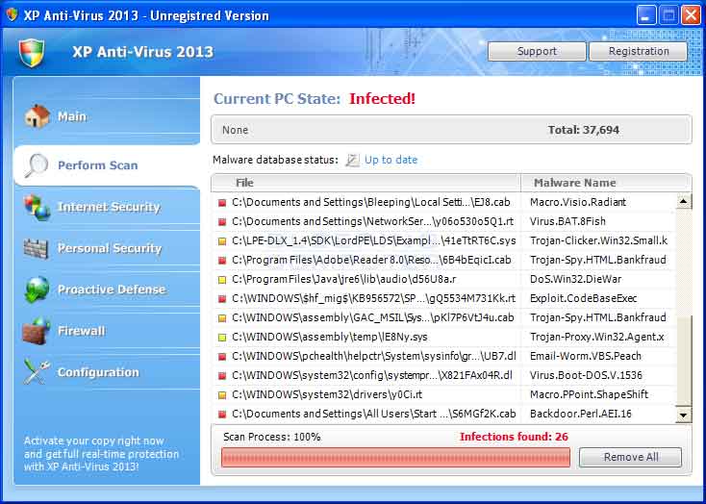
Task: Open the Internet Security section
Action: click(107, 207)
